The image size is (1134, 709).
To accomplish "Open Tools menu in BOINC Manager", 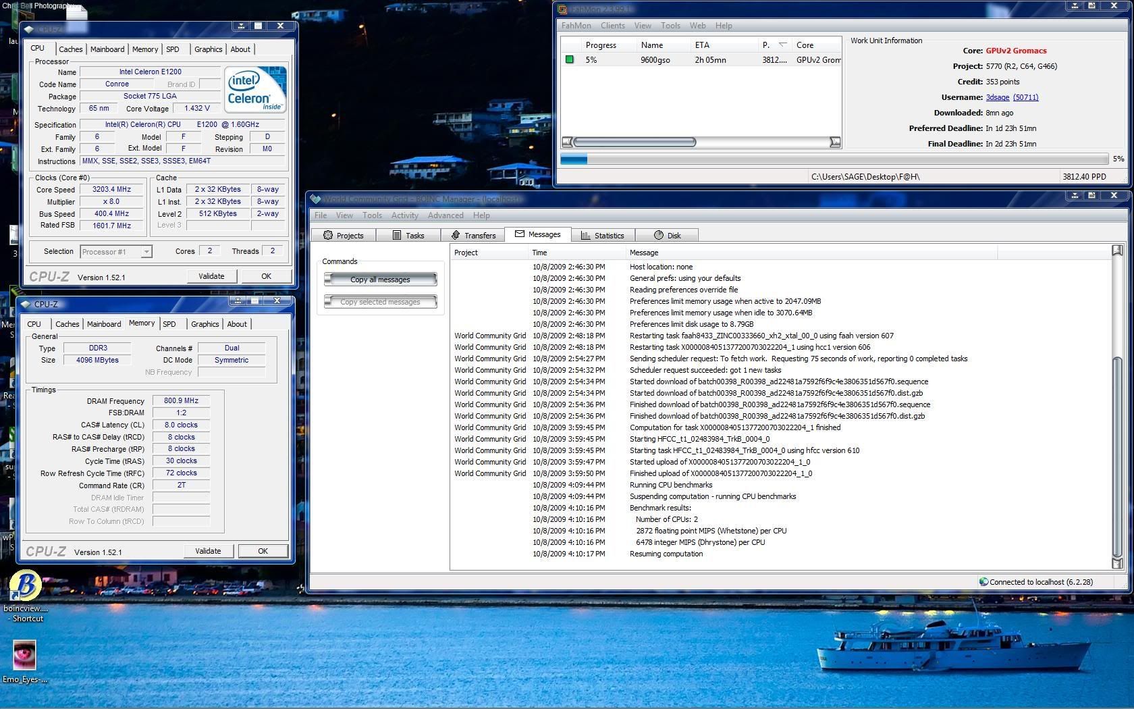I will pos(372,215).
